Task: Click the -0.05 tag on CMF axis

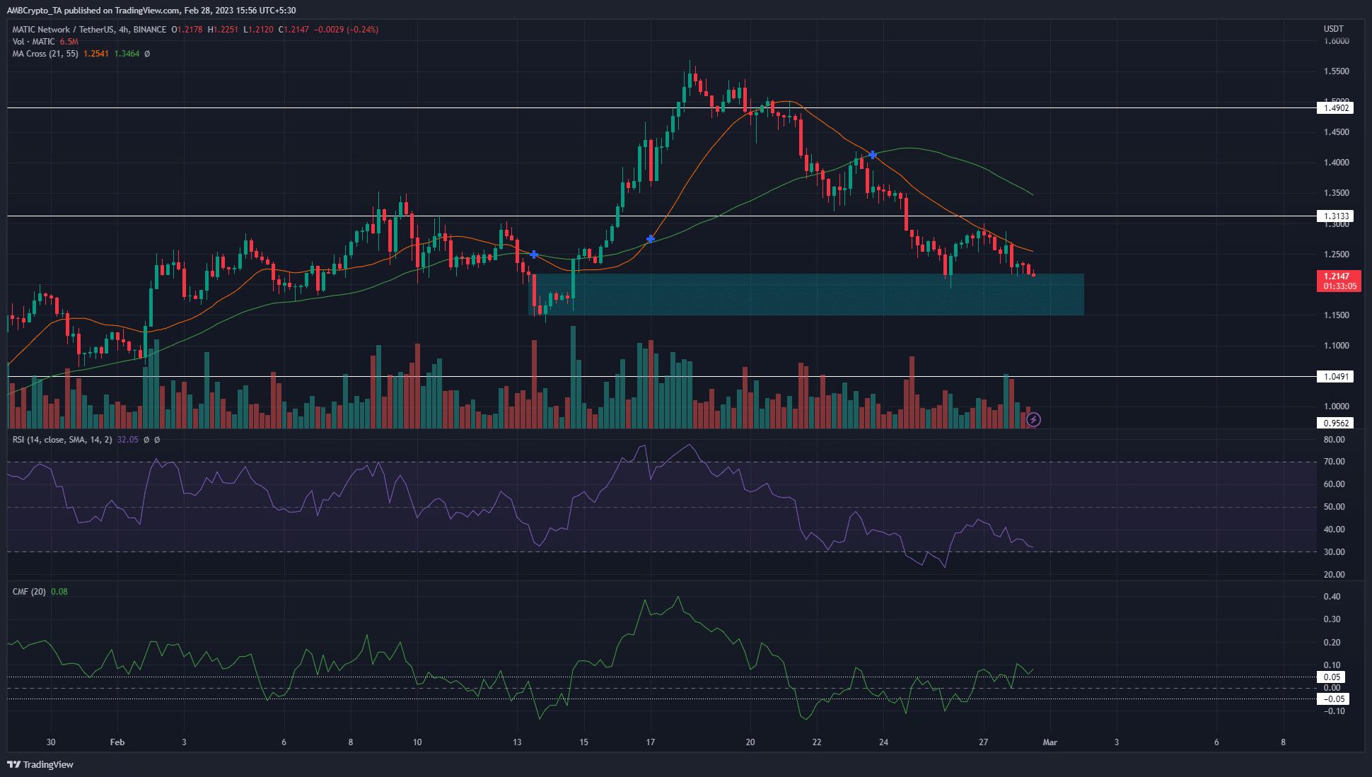Action: (1333, 699)
